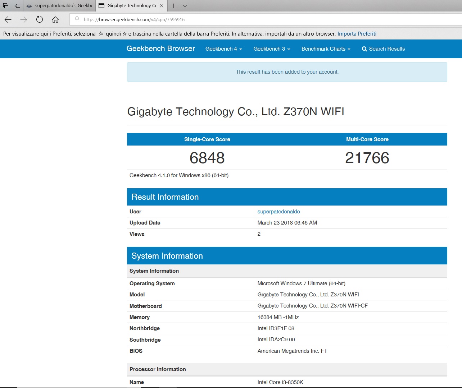This screenshot has width=462, height=388.
Task: Click the Gigabyte Z370N WIFI page heading
Action: 236,111
